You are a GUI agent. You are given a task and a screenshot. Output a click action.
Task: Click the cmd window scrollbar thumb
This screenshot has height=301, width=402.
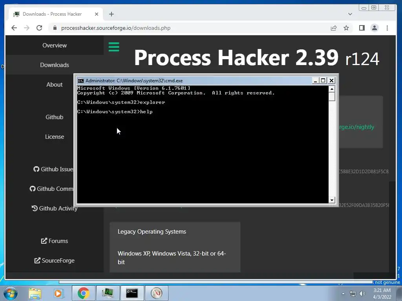(x=332, y=96)
